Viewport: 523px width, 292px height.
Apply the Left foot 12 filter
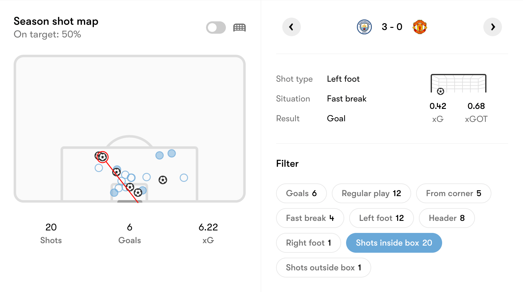pyautogui.click(x=381, y=218)
